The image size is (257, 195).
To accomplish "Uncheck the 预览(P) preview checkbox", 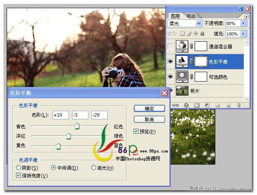I will click(x=136, y=131).
